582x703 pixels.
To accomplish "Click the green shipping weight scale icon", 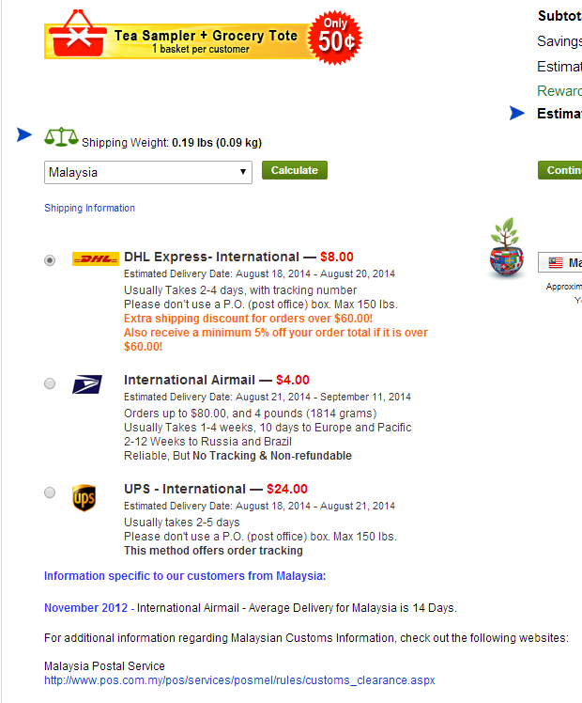I will 61,137.
